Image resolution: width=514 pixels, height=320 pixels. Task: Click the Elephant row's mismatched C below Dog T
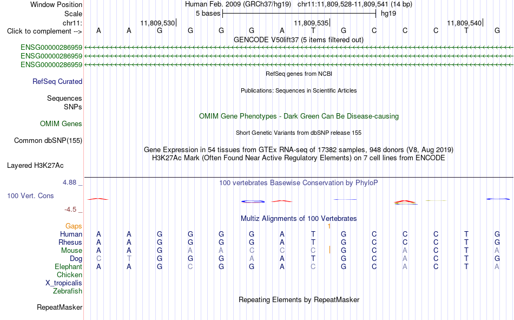coord(313,267)
